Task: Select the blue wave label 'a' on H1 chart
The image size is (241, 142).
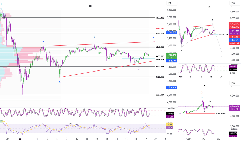Action: 43,41
